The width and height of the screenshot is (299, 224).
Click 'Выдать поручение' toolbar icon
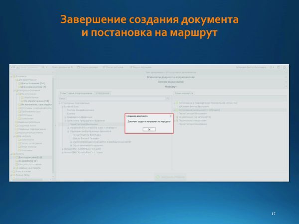pos(140,67)
